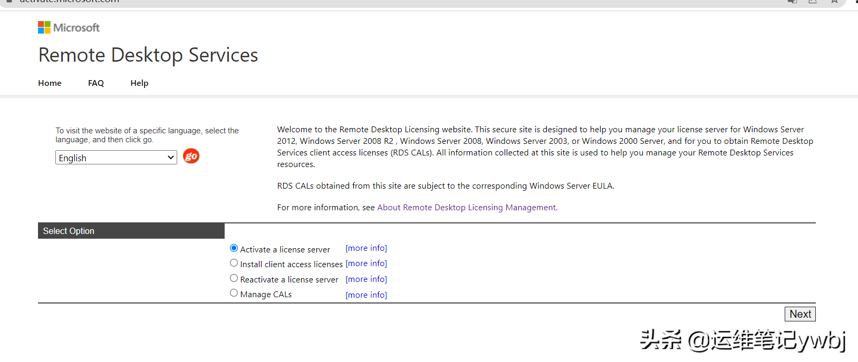Open more info for Activate a license server
The width and height of the screenshot is (858, 362).
(x=366, y=248)
